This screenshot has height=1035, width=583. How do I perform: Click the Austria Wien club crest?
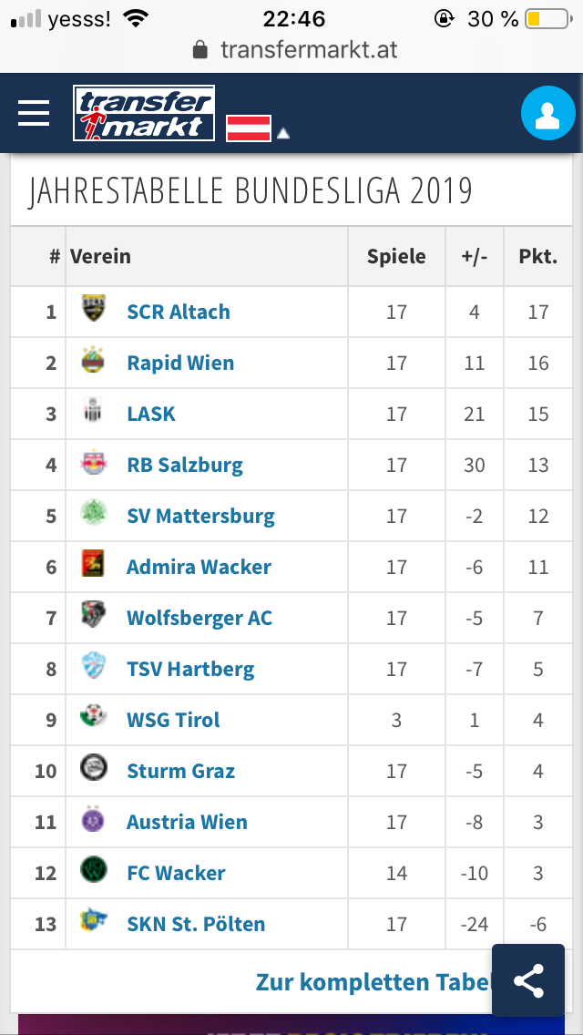coord(93,819)
